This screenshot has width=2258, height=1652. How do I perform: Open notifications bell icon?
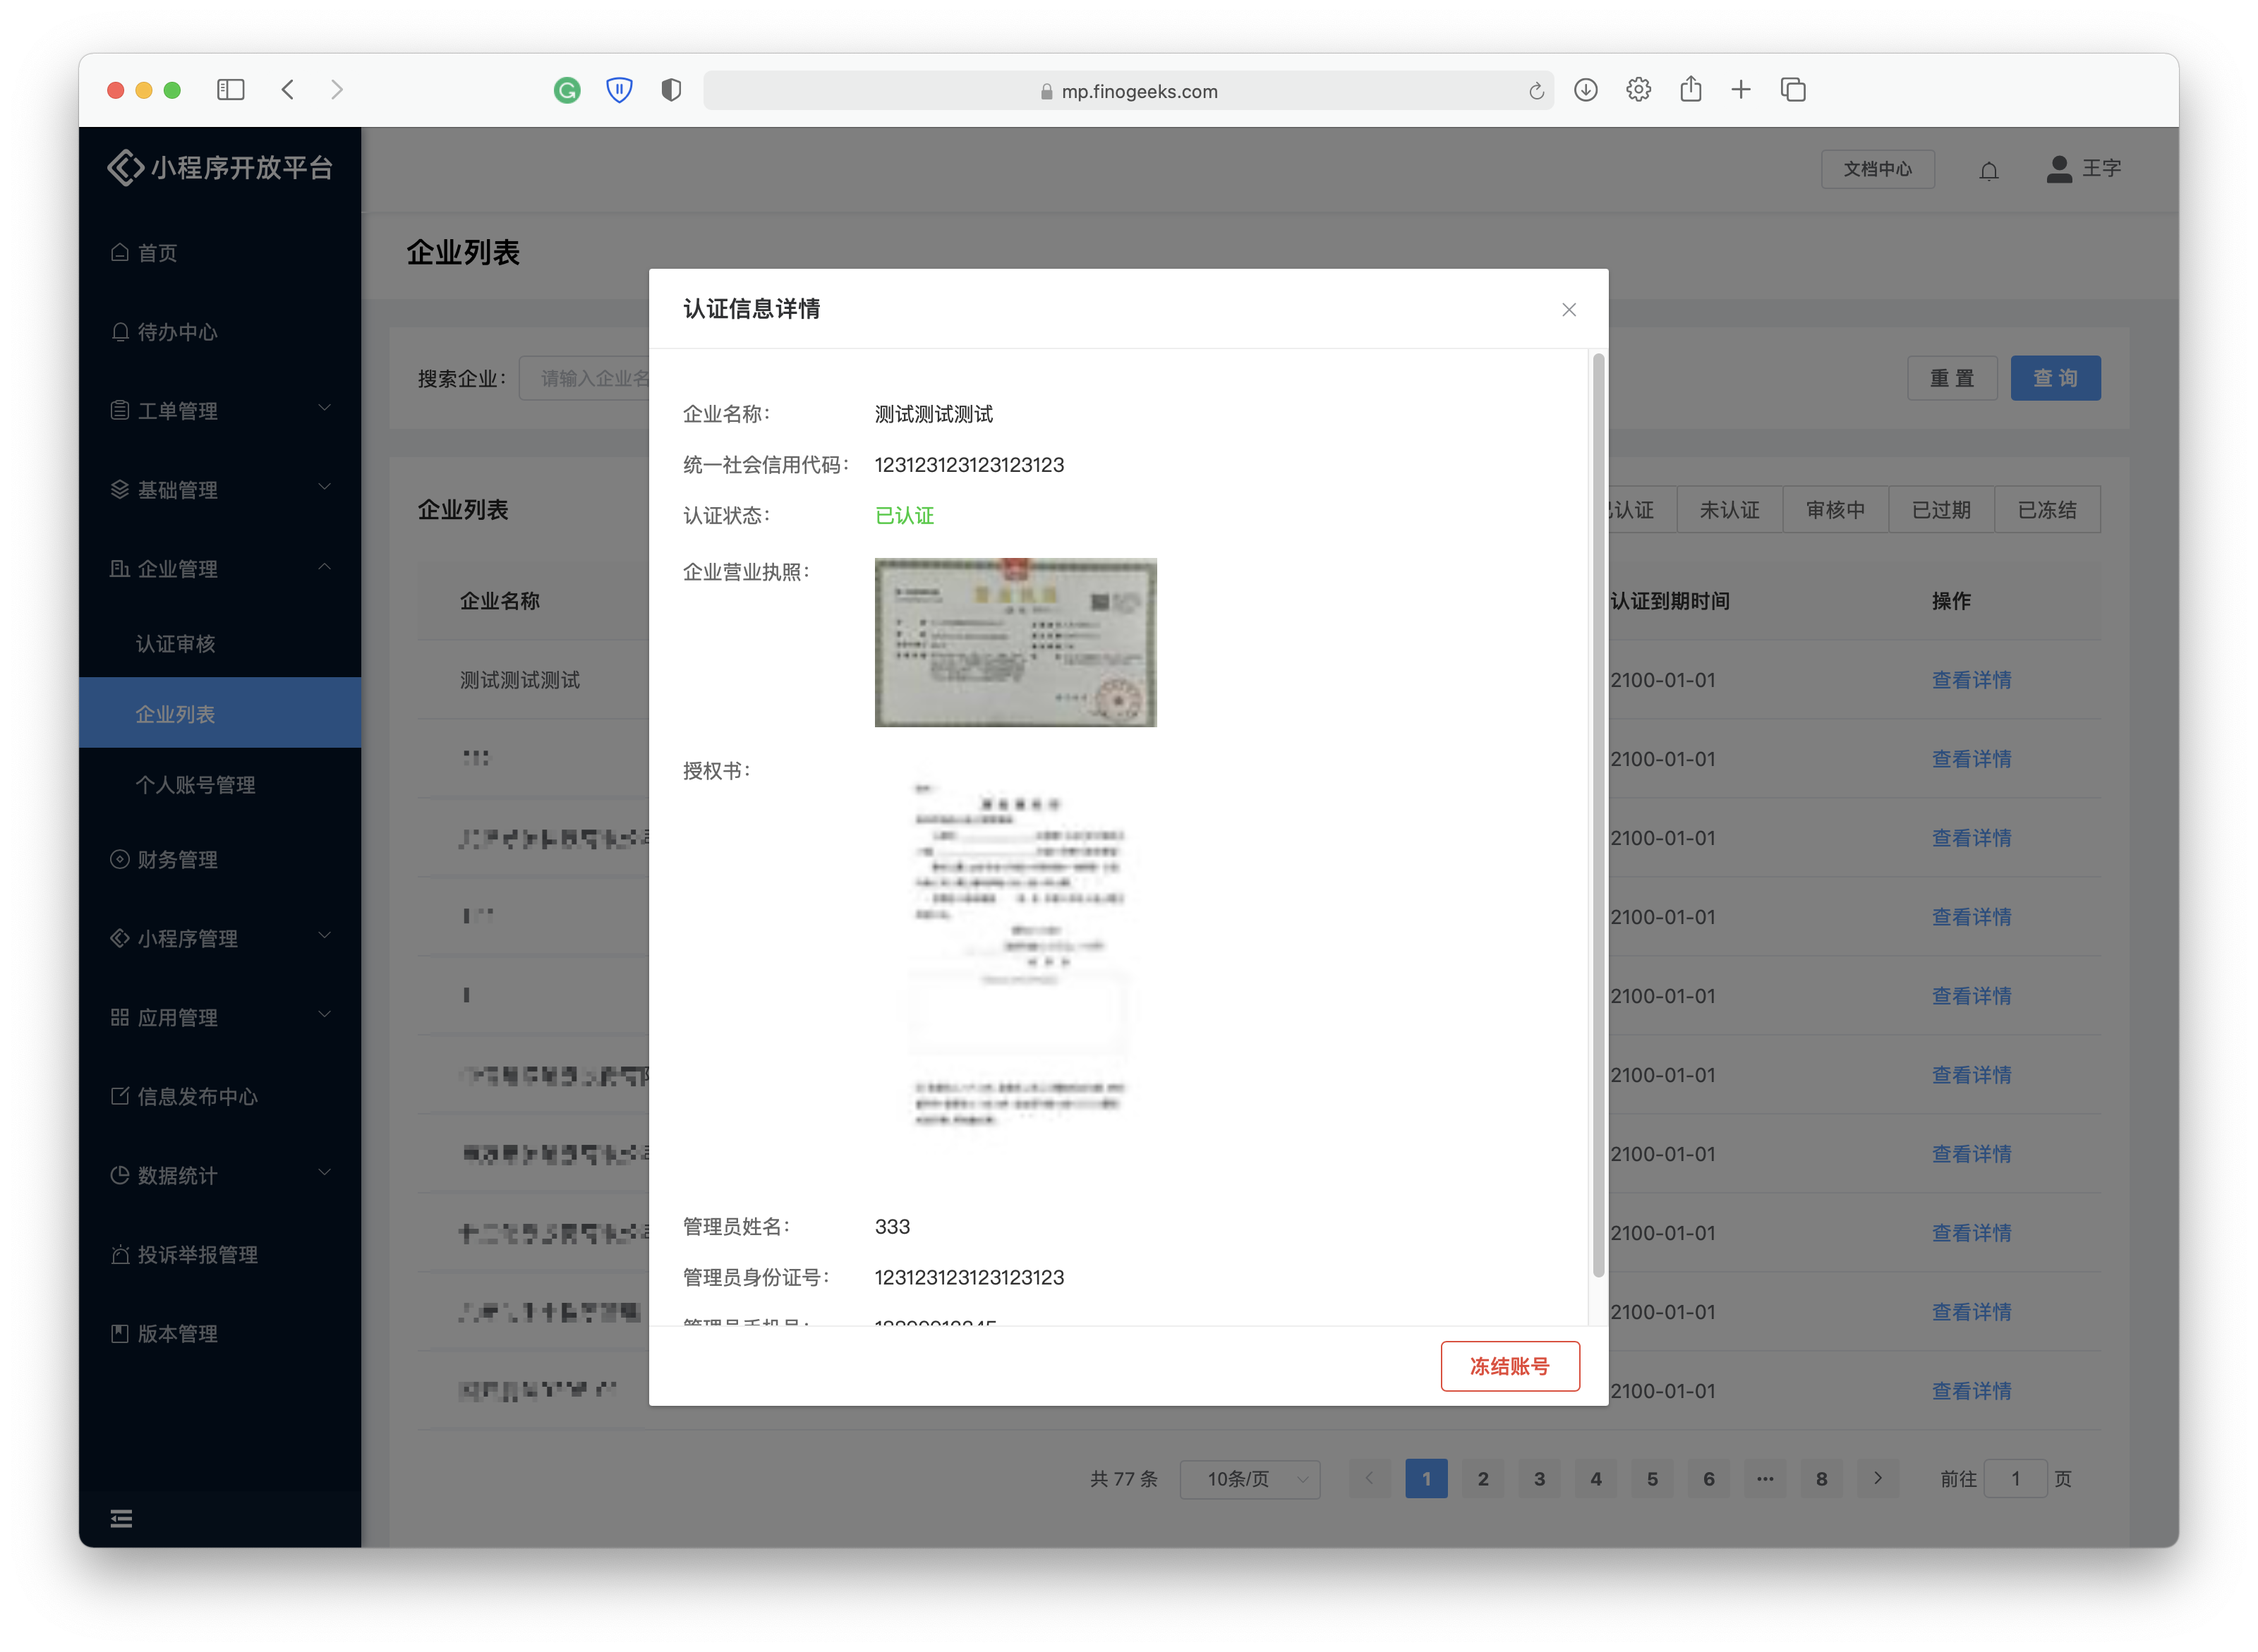click(x=1988, y=170)
